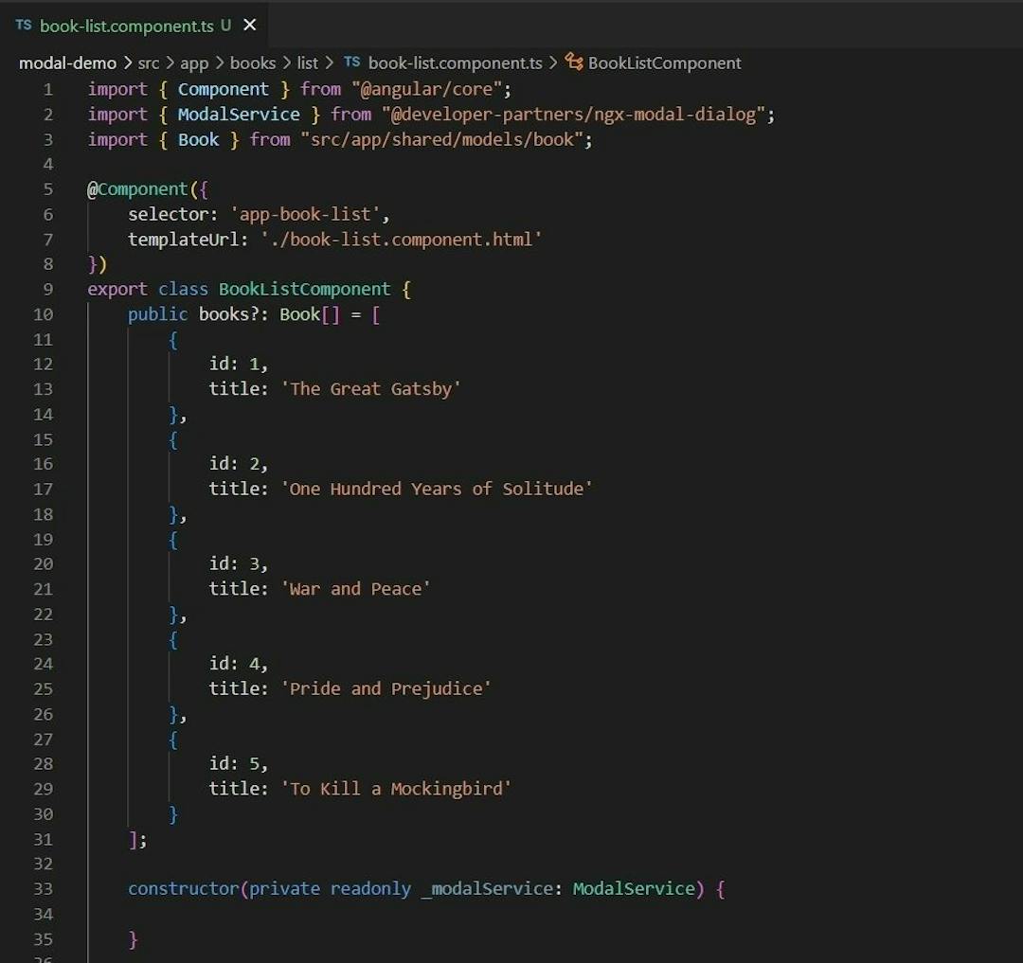Open the books breadcrumb folder
Screen dimensions: 1023x963
(x=252, y=63)
